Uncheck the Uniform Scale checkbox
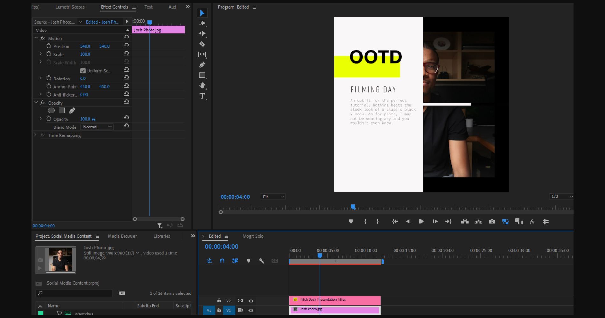The image size is (605, 318). coord(83,71)
